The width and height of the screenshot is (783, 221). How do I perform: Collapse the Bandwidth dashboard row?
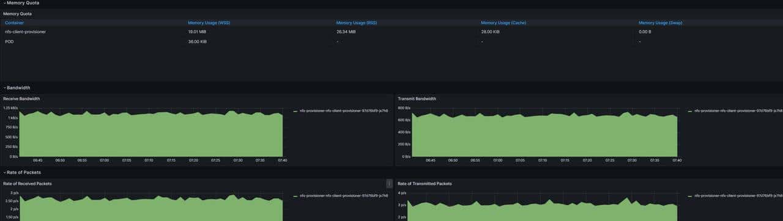click(x=17, y=88)
